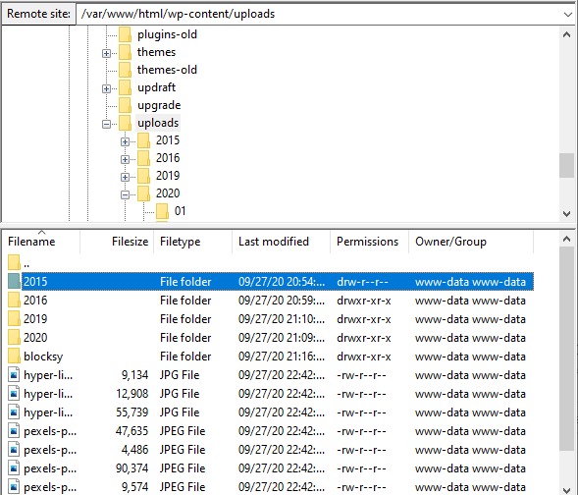Click themes-old folder icon in tree
The image size is (578, 495).
125,70
